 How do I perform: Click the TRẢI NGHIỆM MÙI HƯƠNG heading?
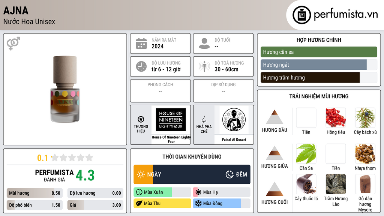(x=319, y=96)
